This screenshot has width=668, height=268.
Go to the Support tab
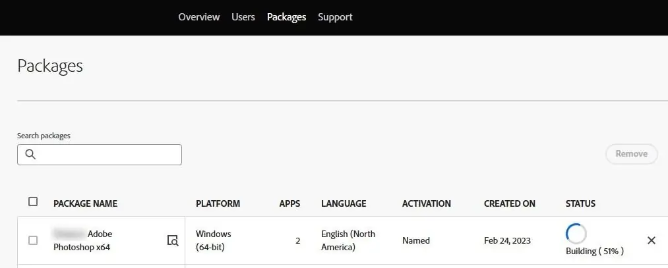tap(335, 17)
